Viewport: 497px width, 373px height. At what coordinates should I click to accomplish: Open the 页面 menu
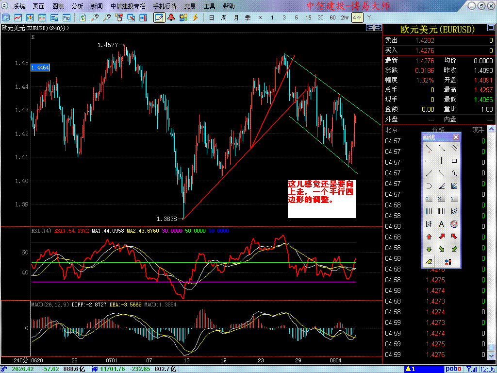(39, 6)
